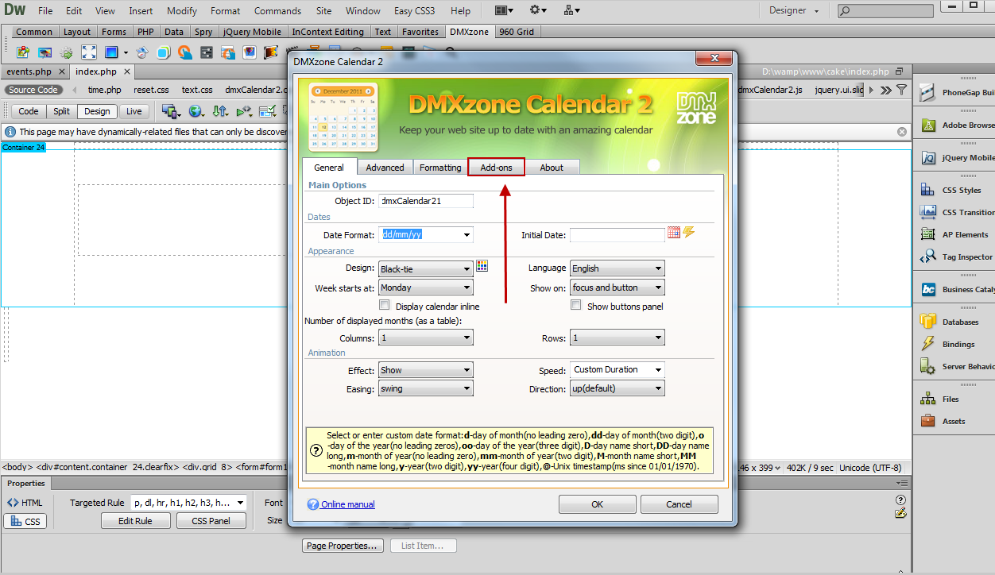The image size is (995, 575).
Task: Click the Multiscreen preview toolbar icon
Action: pos(170,111)
